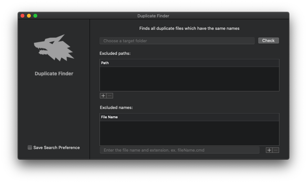Add a new excluded path entry

103,96
